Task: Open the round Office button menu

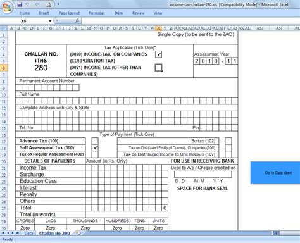Action: 7,8
